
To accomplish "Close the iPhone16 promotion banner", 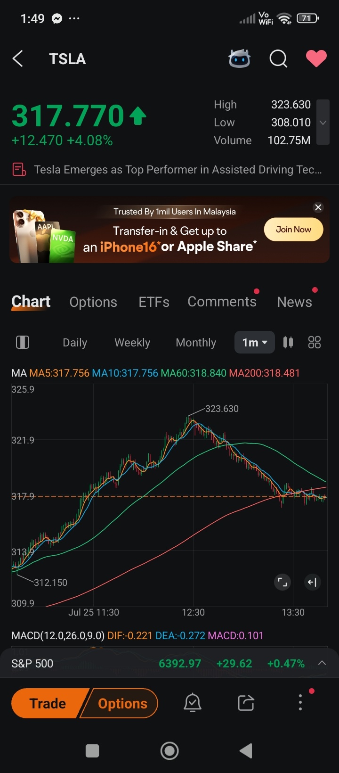I will point(318,207).
